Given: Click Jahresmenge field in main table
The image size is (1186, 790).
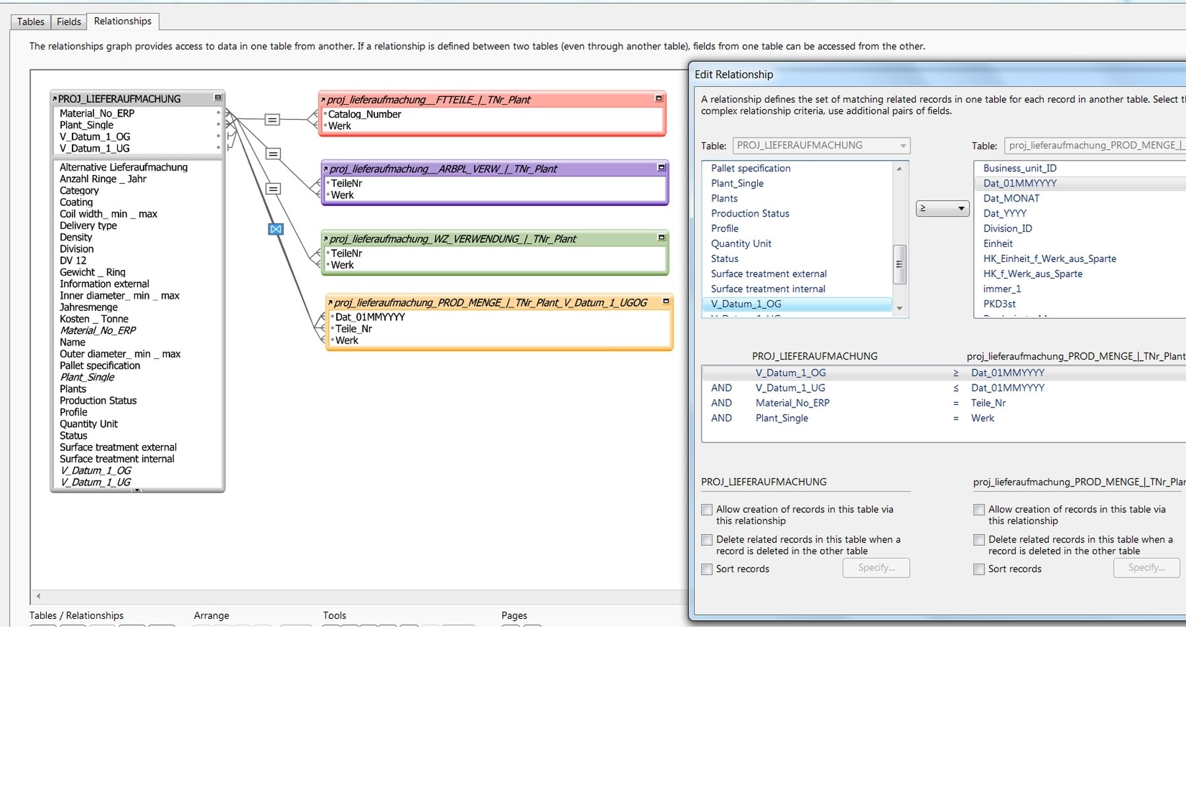Looking at the screenshot, I should point(89,307).
